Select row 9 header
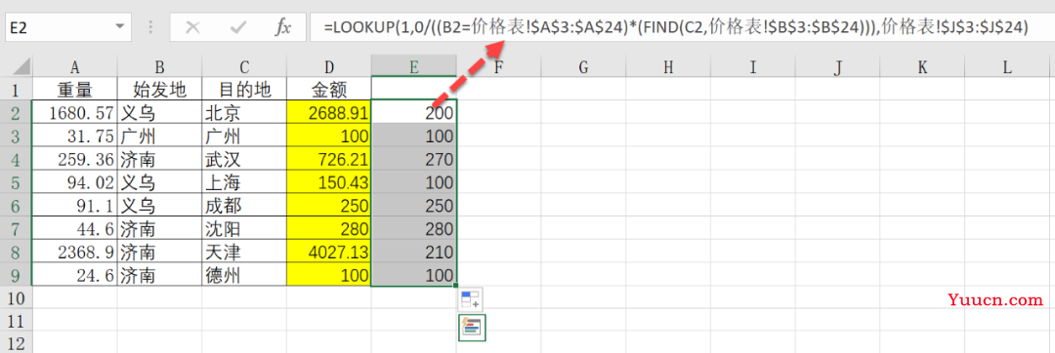Screen dimensions: 1055x353 17,274
